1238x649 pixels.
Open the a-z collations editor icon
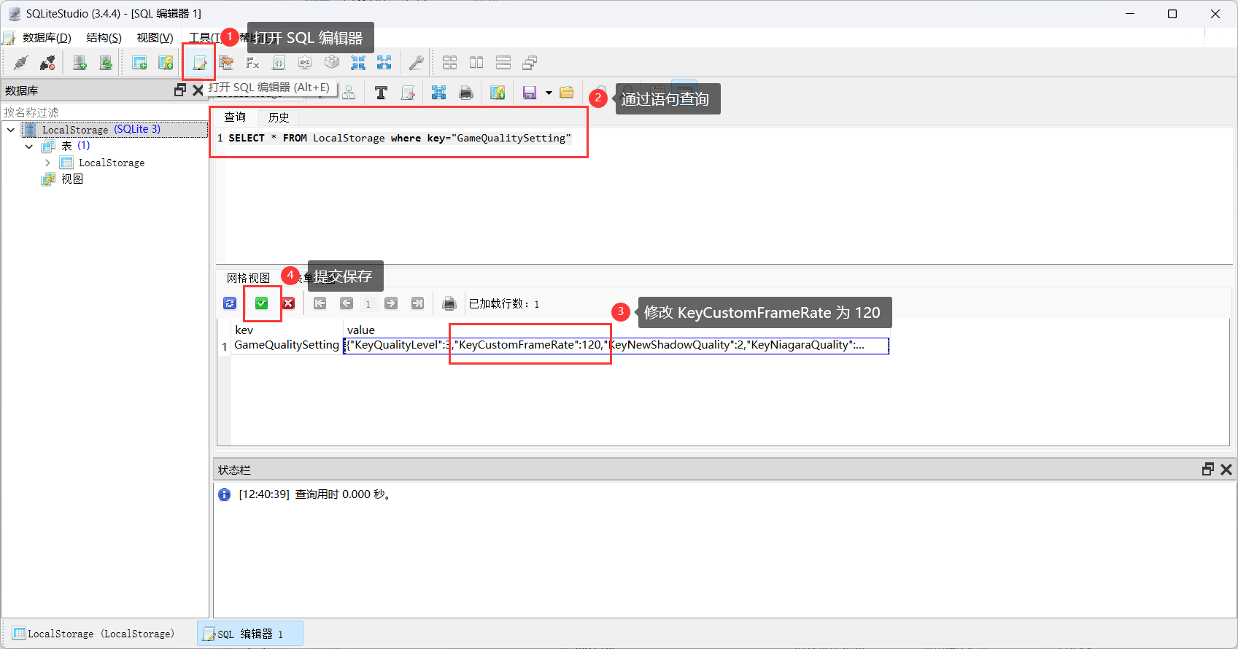click(x=305, y=63)
